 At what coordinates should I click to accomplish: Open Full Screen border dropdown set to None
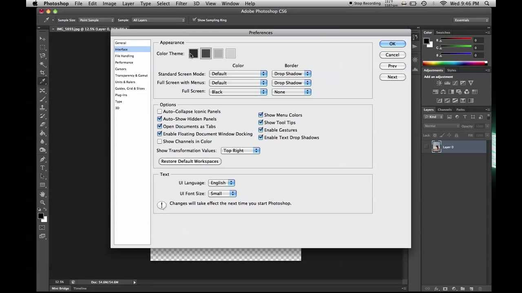pyautogui.click(x=292, y=92)
